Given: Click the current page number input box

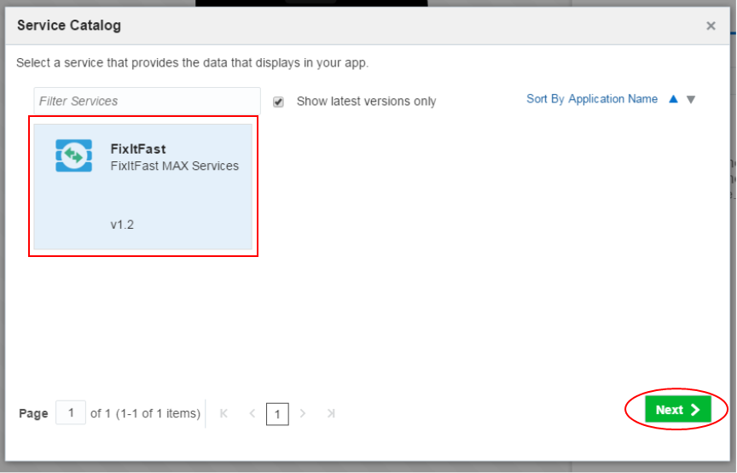Looking at the screenshot, I should [71, 412].
